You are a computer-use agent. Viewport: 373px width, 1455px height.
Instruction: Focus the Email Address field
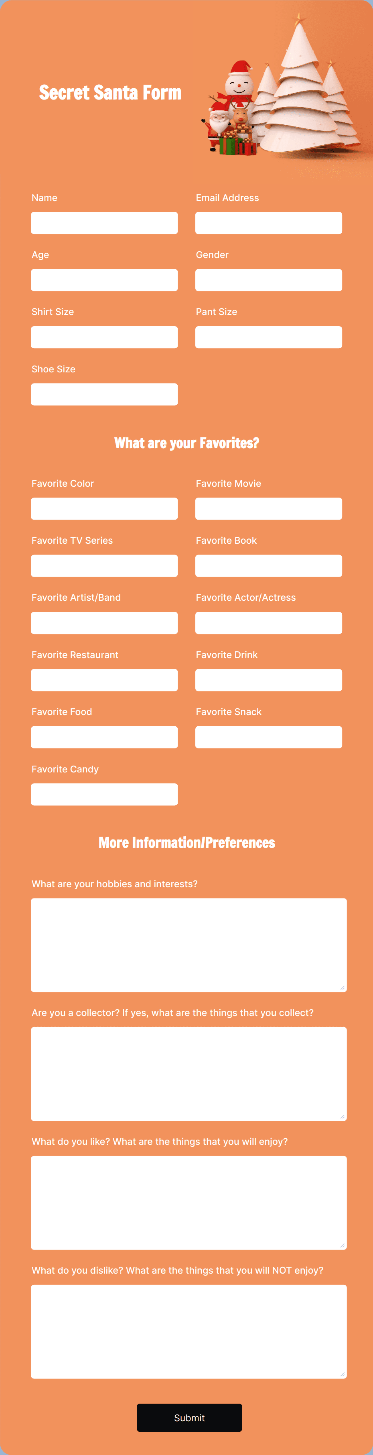click(269, 223)
